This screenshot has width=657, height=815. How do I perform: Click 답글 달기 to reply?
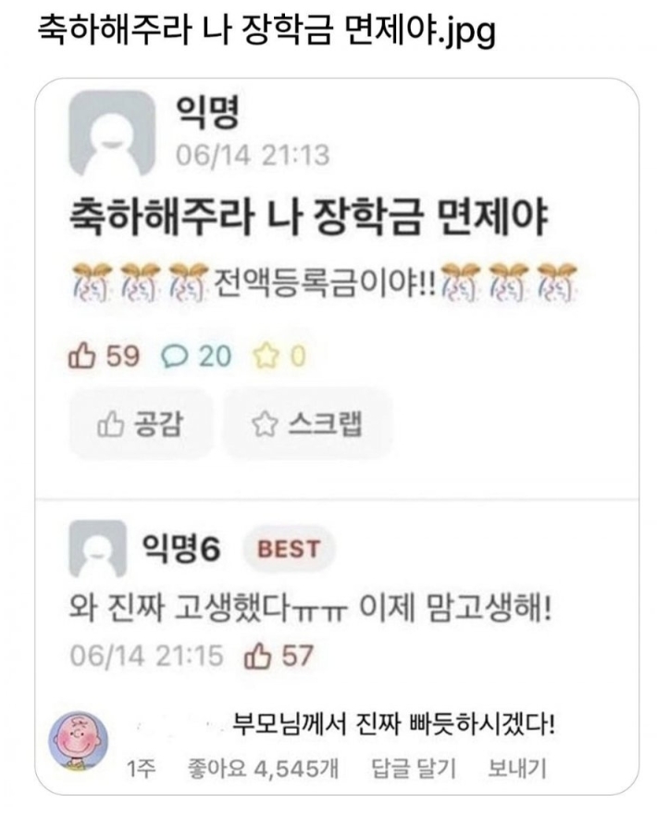(x=414, y=768)
